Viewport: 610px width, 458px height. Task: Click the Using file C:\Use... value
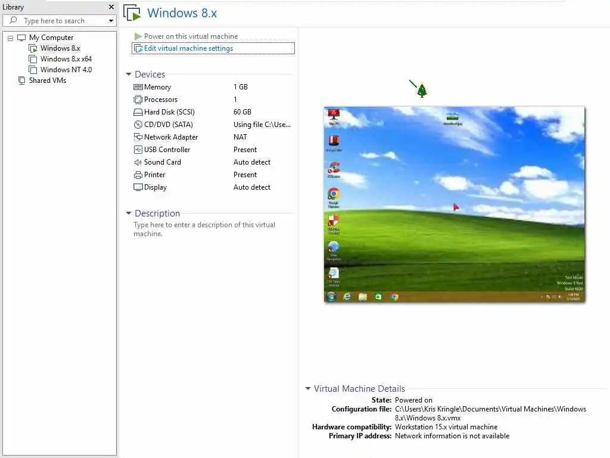click(262, 125)
